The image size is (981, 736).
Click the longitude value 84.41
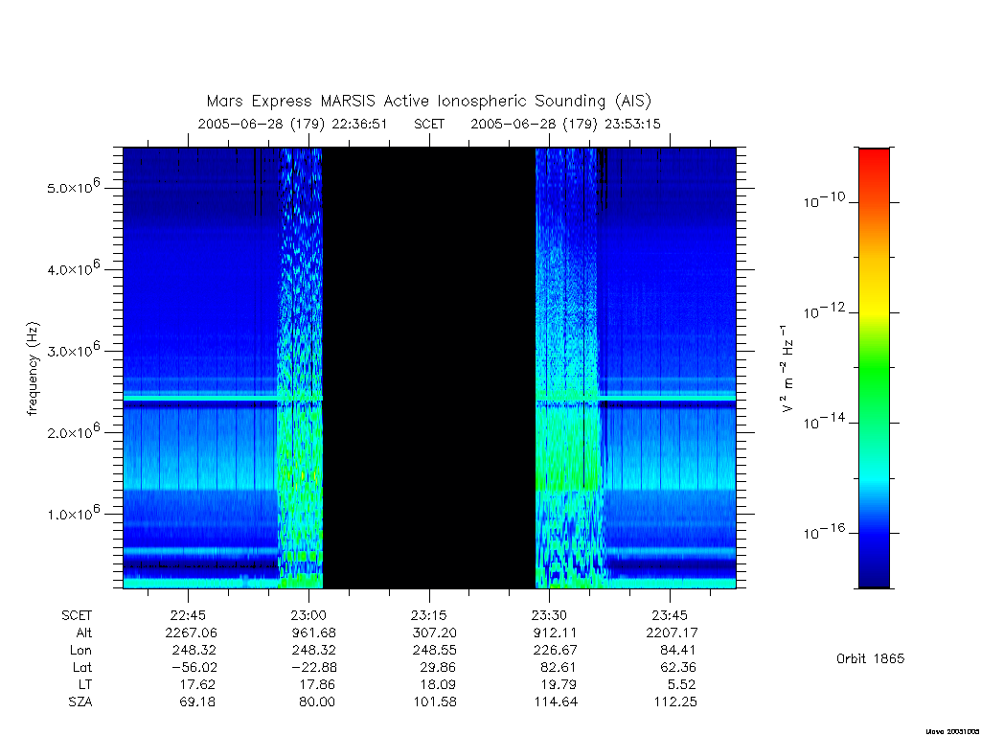[x=678, y=651]
